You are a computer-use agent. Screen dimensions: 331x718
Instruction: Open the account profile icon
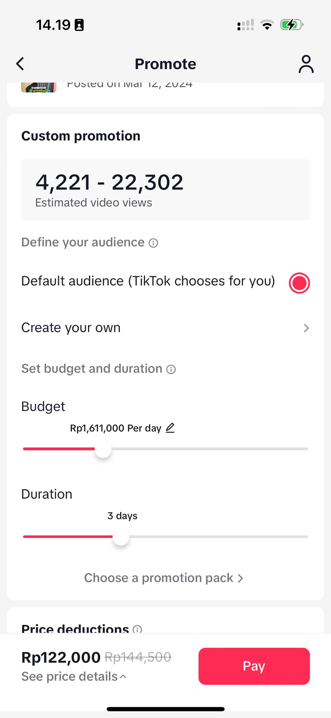(x=306, y=64)
